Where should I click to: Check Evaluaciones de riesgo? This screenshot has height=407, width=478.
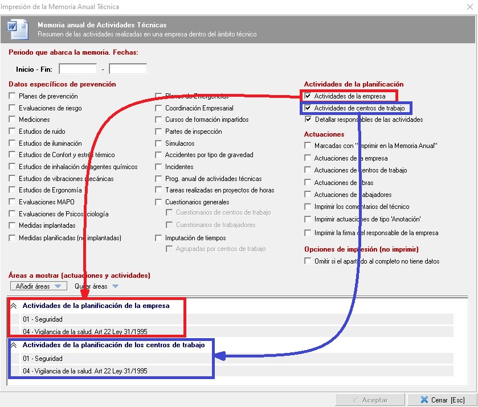click(12, 108)
